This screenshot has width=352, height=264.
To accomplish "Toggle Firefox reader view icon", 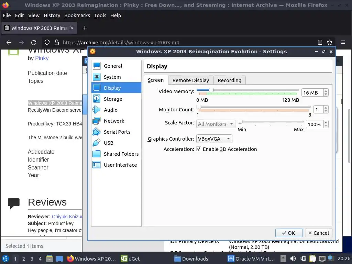I will point(320,42).
